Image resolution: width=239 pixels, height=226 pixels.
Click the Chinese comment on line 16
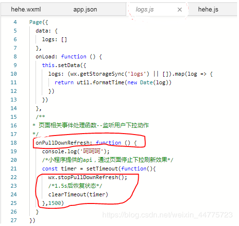pyautogui.click(x=91, y=125)
